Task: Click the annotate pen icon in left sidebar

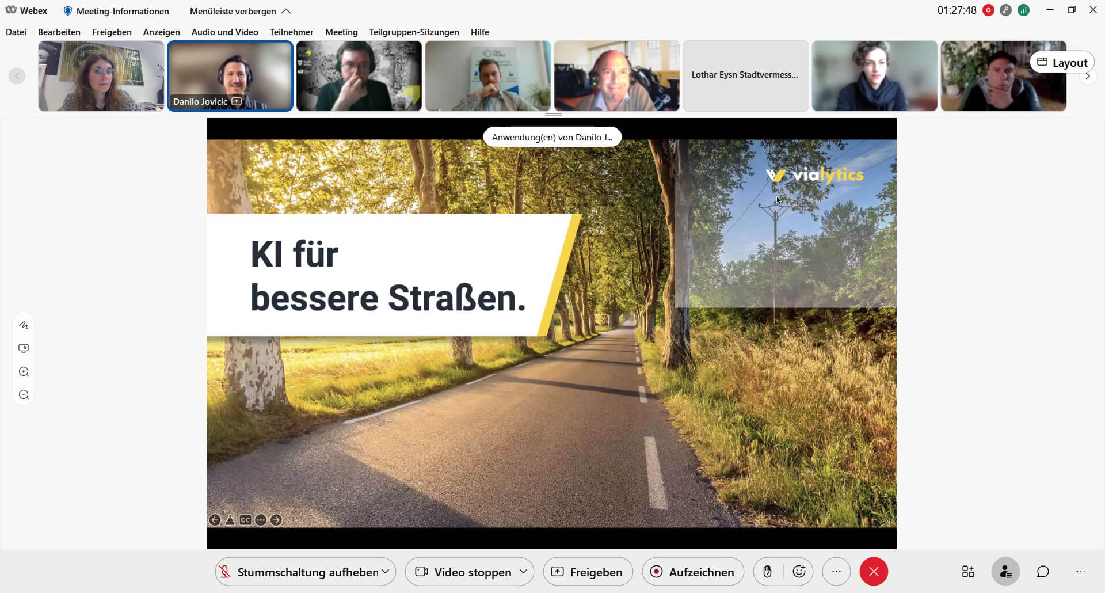Action: [x=24, y=325]
